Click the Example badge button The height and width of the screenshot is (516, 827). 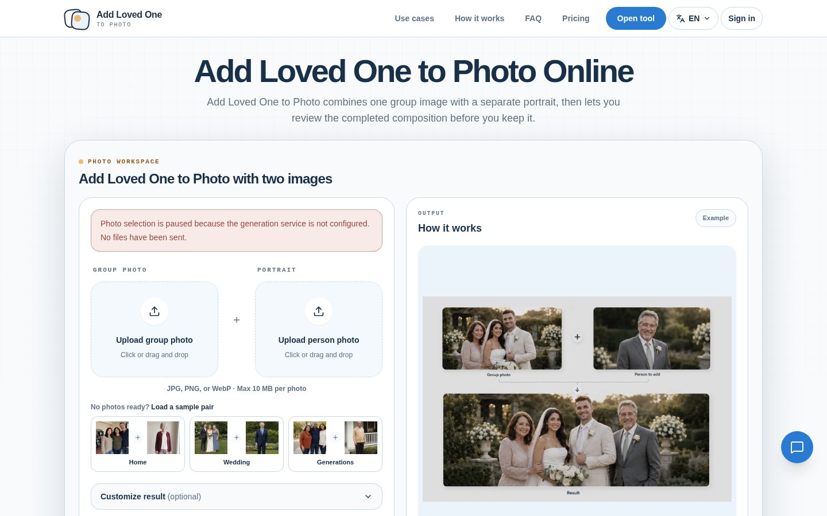[716, 218]
